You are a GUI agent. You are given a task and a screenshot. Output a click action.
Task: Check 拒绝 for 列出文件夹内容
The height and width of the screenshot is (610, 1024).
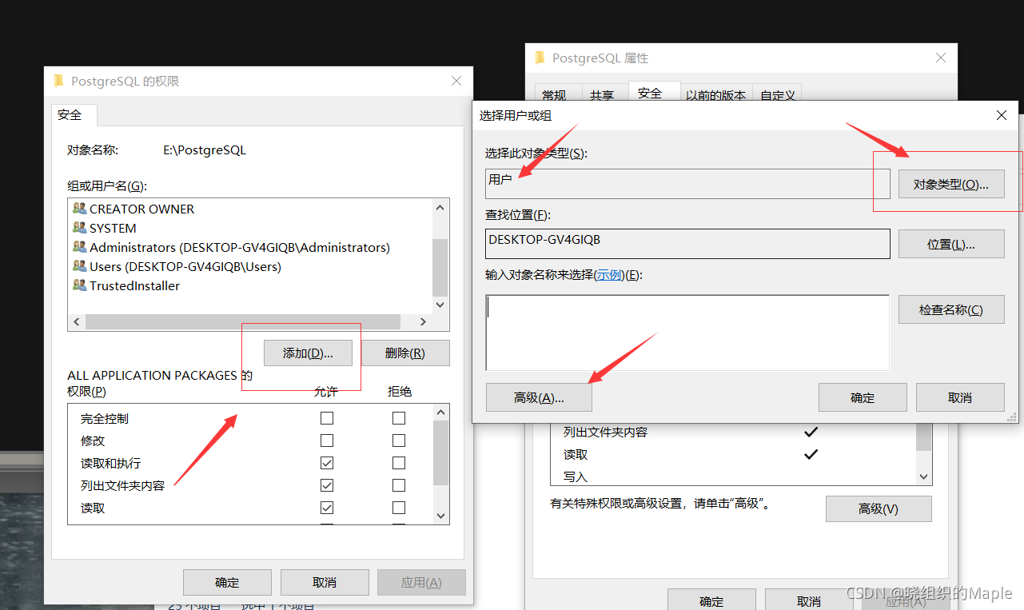pos(399,485)
